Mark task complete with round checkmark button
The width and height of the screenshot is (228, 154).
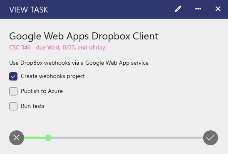[x=211, y=138]
